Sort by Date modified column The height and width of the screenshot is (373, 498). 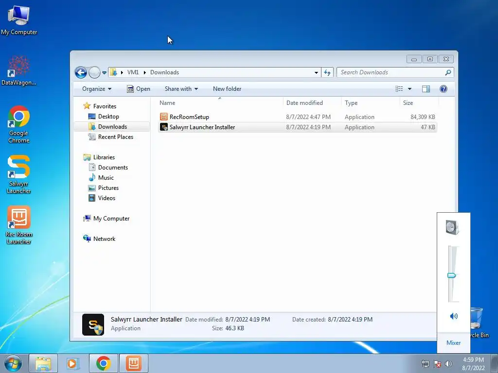click(312, 103)
